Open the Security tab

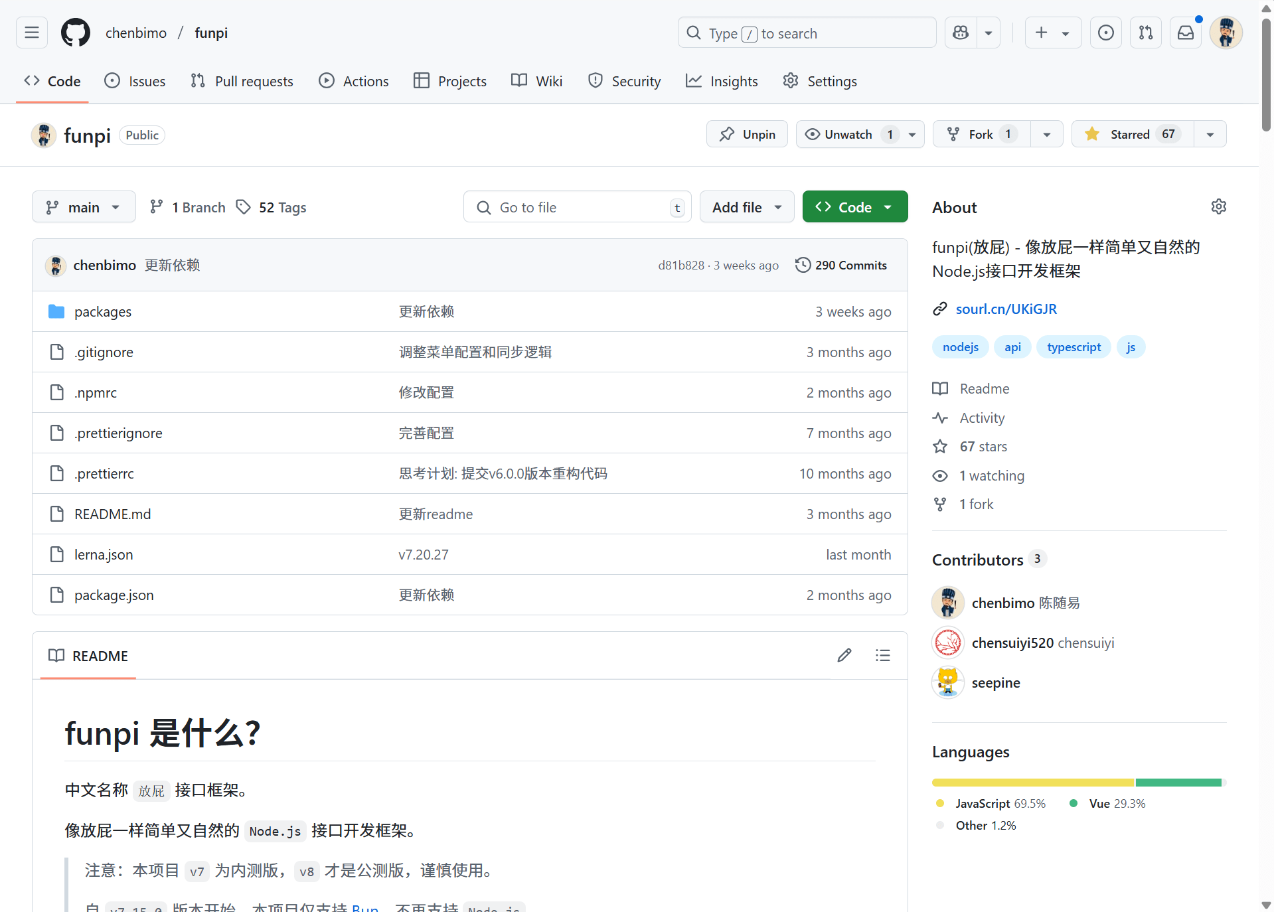(624, 81)
